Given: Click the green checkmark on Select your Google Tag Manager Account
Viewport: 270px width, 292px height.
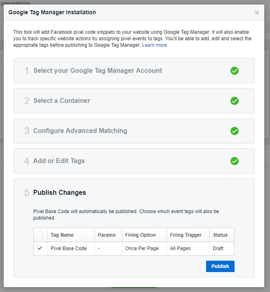Looking at the screenshot, I should pos(235,71).
